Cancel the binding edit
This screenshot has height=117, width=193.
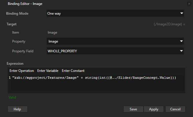(175, 109)
